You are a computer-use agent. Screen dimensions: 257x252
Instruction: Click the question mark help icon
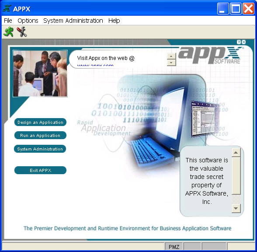pyautogui.click(x=239, y=42)
